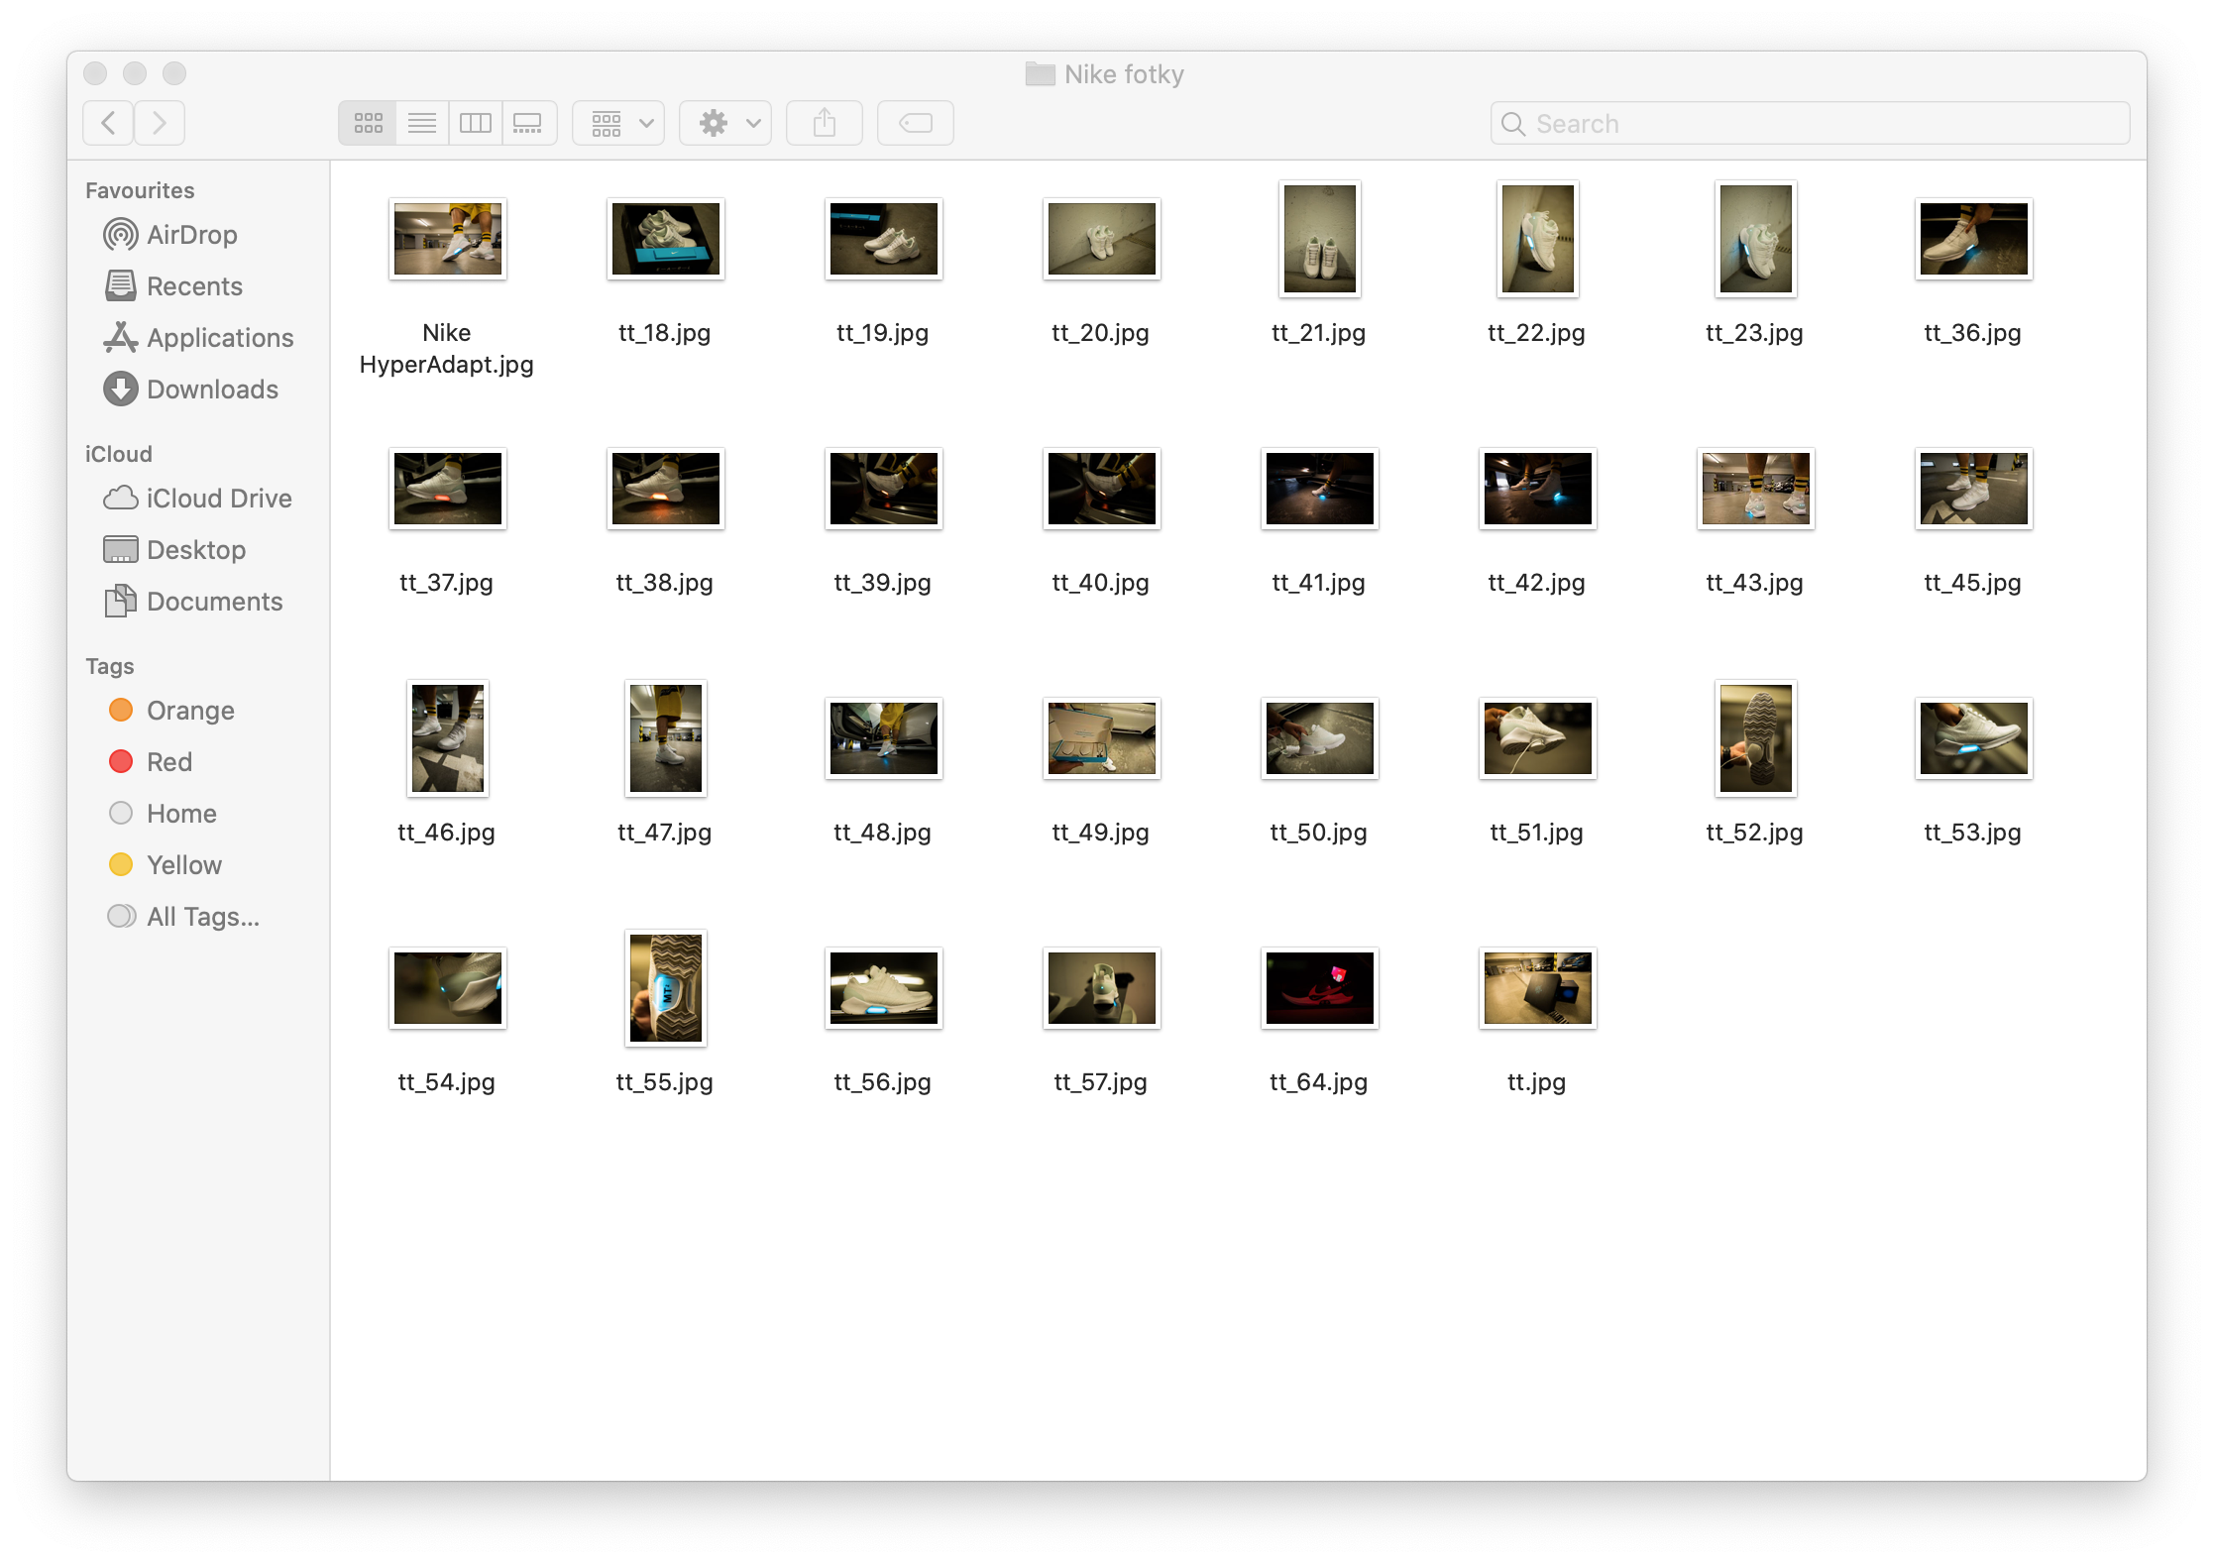Open the group-by dropdown

tap(618, 123)
